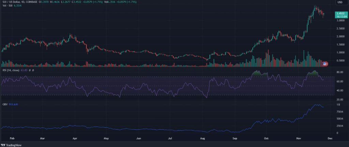Viewport: 349px width, 147px height.
Task: Click the Oct label on time axis
Action: (266, 138)
